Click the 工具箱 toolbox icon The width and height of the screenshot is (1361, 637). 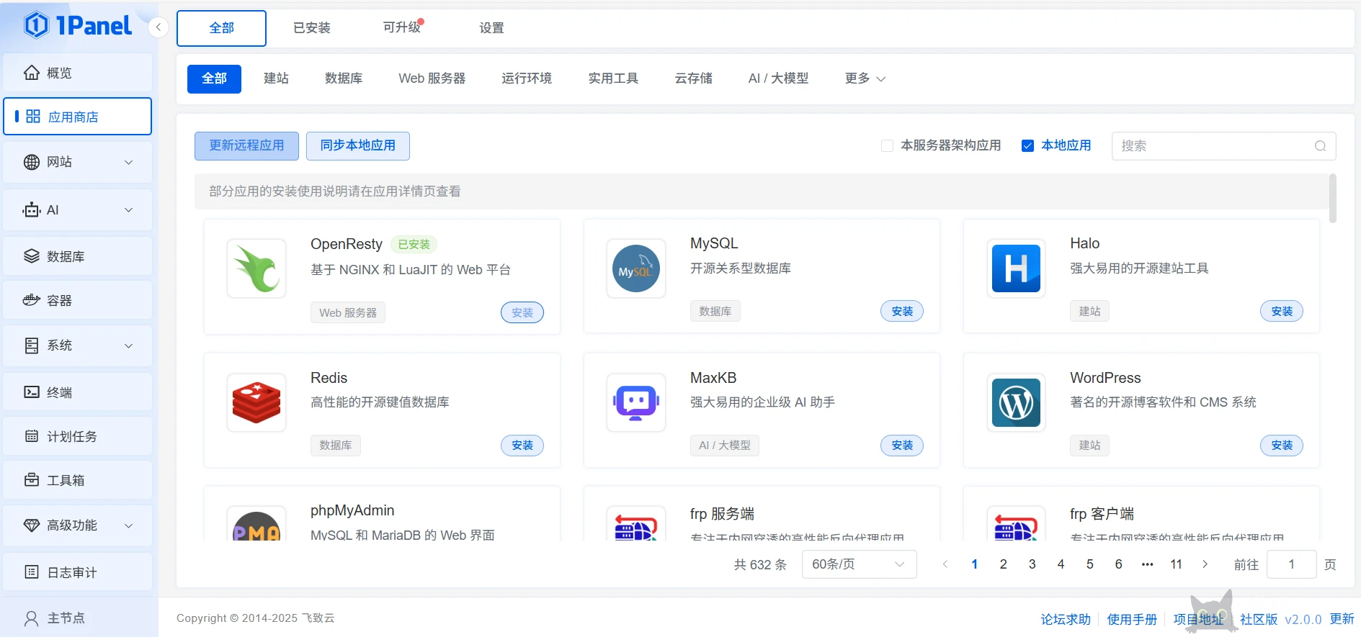[x=32, y=480]
